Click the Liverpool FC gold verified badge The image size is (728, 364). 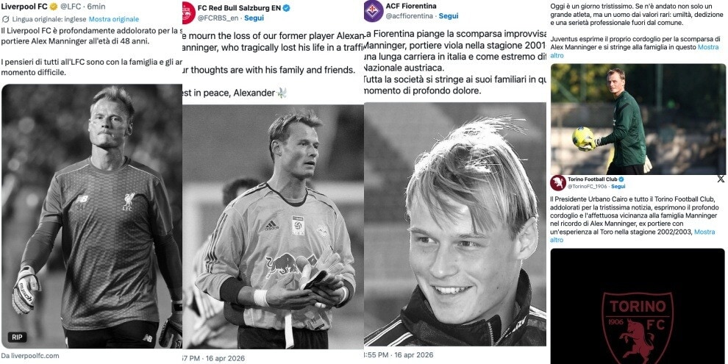(54, 7)
